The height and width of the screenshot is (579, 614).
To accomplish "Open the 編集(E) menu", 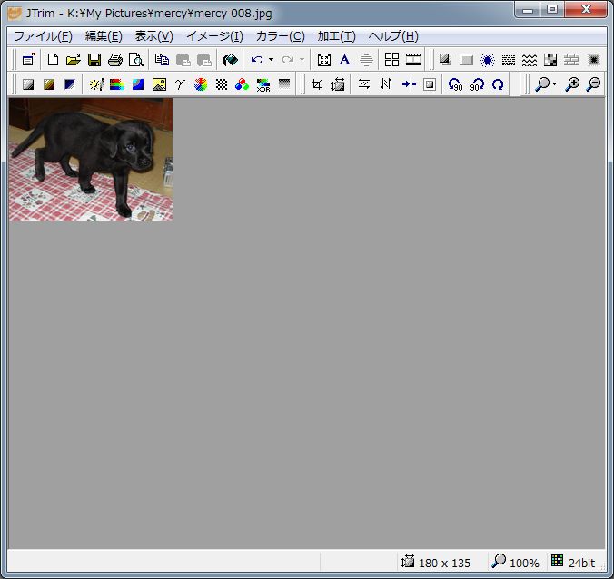I will point(104,36).
